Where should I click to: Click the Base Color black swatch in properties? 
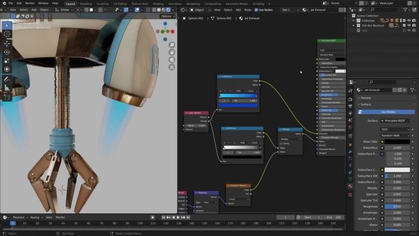point(397,142)
